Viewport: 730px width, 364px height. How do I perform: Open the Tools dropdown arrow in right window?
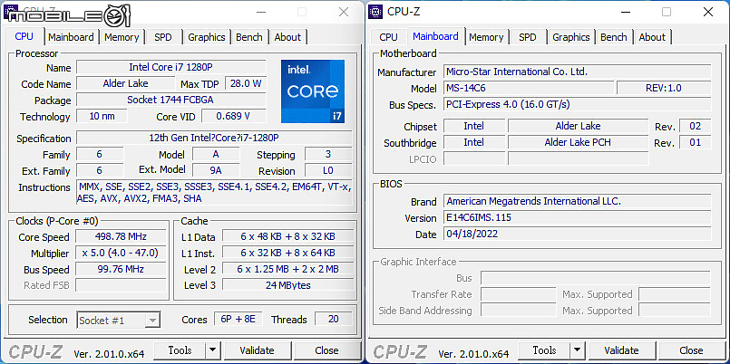577,350
